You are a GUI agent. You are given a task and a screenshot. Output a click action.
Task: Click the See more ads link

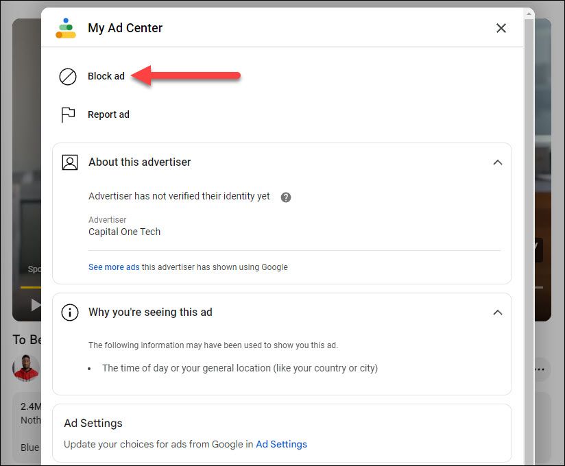point(114,267)
